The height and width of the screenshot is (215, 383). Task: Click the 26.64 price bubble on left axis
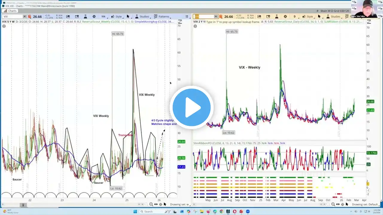coord(181,142)
